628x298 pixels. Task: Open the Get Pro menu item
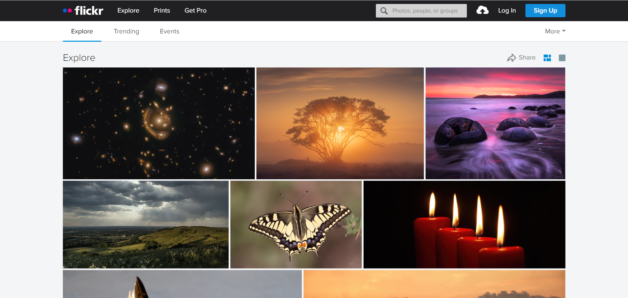[x=196, y=11]
